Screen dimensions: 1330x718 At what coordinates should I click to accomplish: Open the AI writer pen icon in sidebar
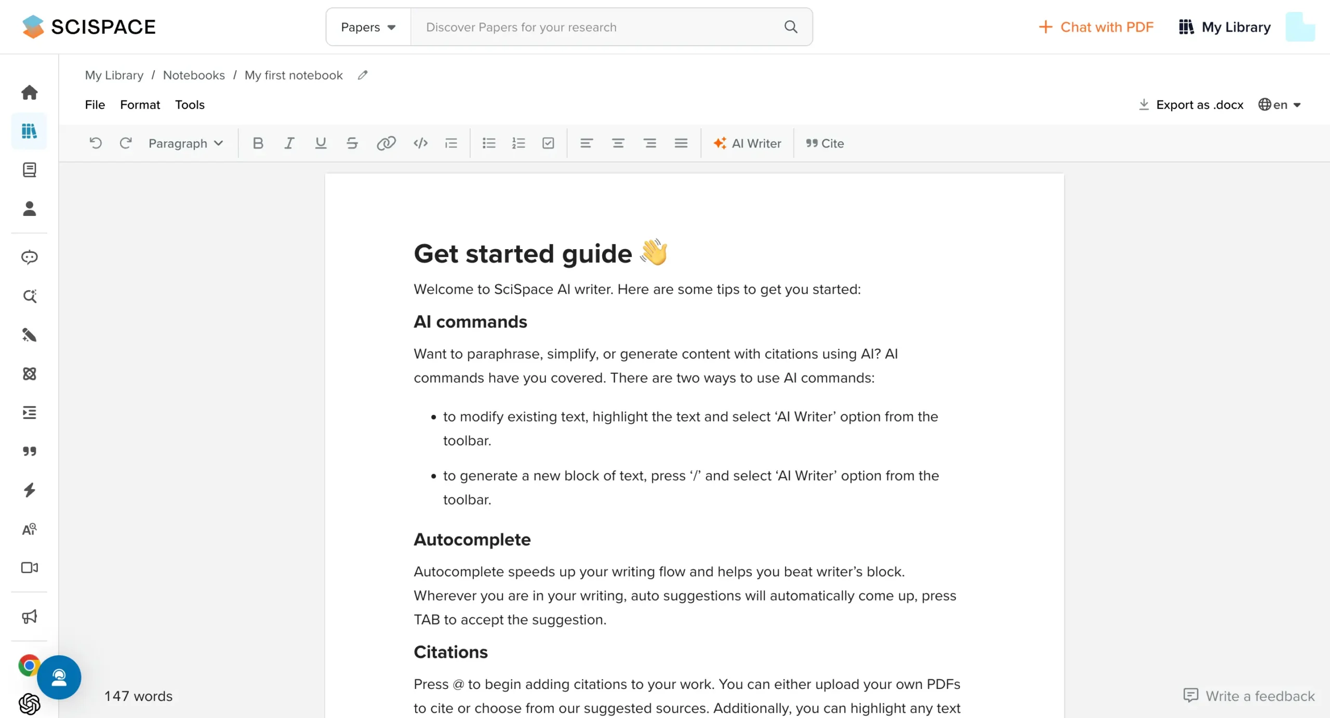[x=29, y=335]
